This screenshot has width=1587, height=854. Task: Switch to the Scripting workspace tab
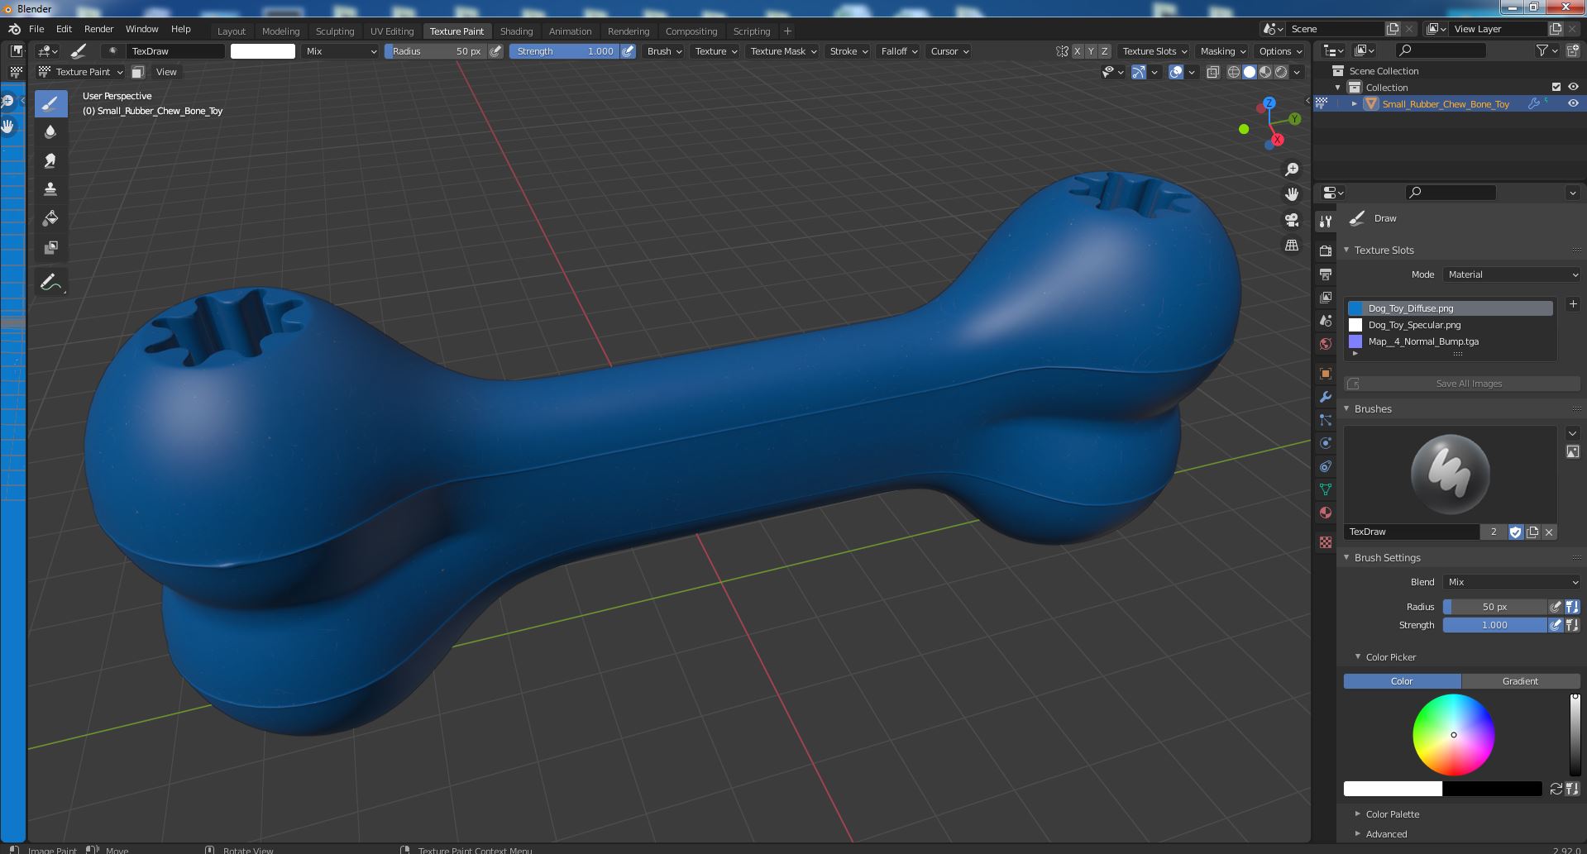(751, 31)
